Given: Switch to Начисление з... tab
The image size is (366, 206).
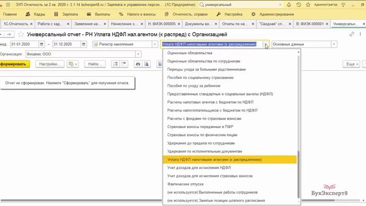Looking at the screenshot, I should [124, 24].
